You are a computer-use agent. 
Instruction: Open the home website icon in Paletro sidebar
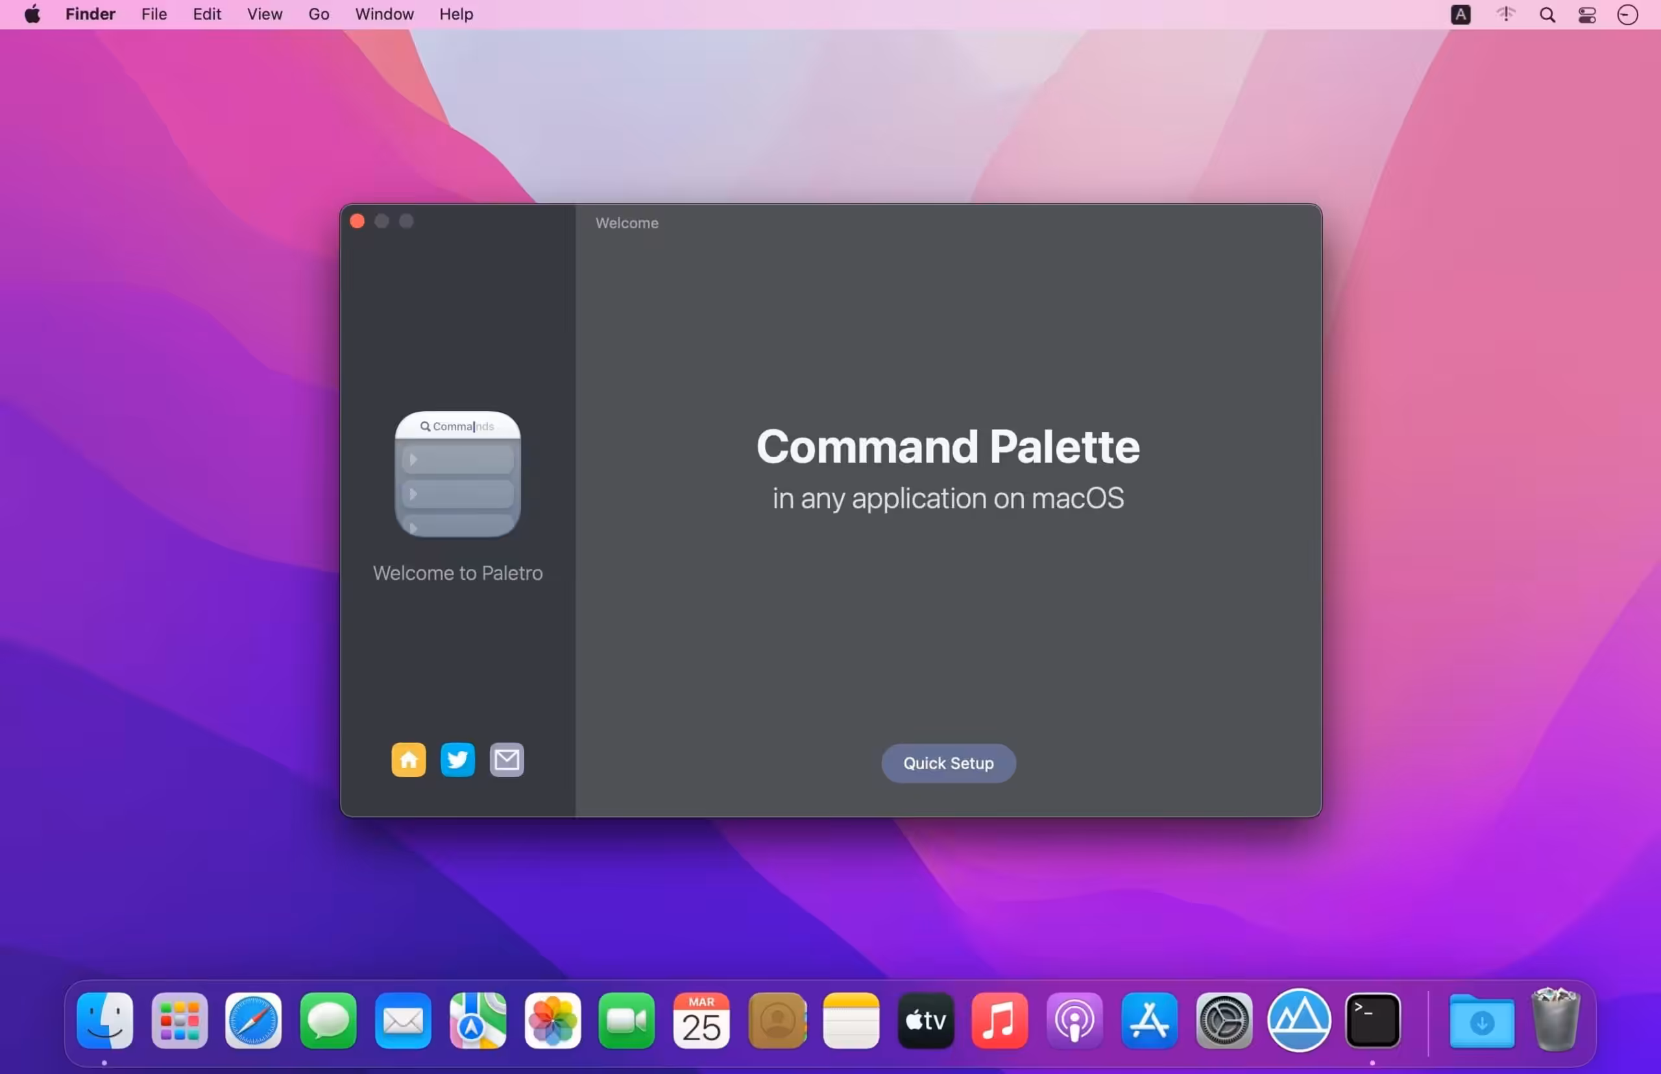tap(408, 759)
